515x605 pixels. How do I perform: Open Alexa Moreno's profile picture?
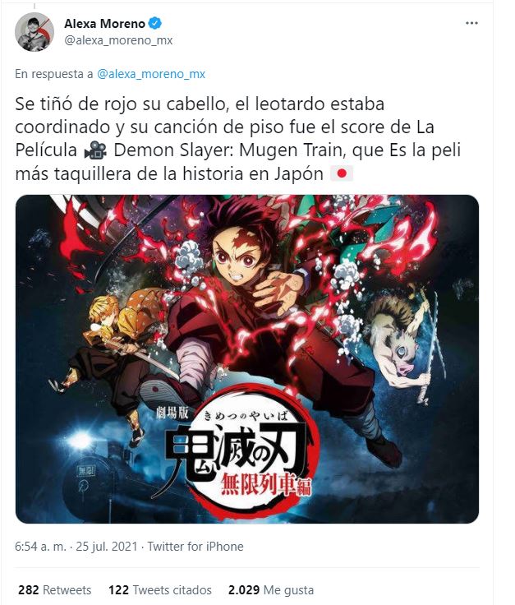[x=34, y=31]
